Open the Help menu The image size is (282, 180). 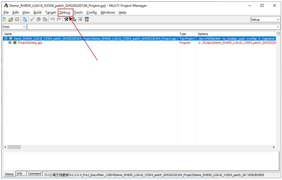122,13
